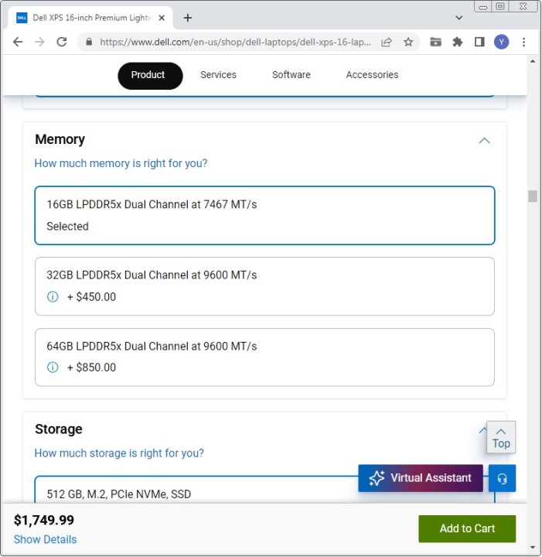Click the scrollbar up arrow

(533, 61)
